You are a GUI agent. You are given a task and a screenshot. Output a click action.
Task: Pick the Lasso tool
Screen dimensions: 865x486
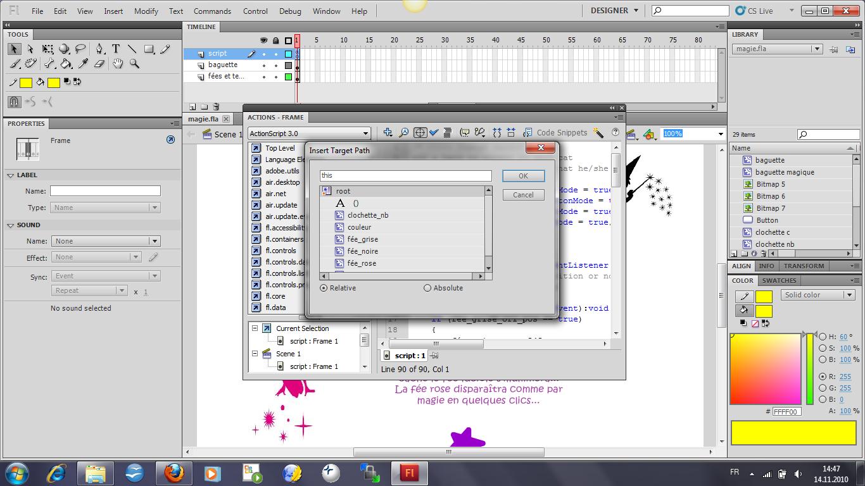[x=81, y=49]
